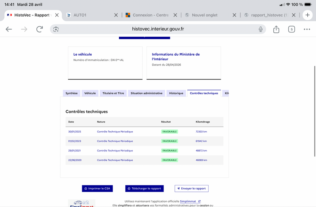Open a new tab with plus button
316x207 pixels.
coord(307,15)
